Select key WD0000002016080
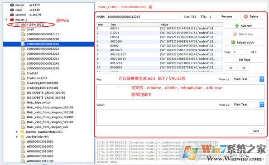 40,151
